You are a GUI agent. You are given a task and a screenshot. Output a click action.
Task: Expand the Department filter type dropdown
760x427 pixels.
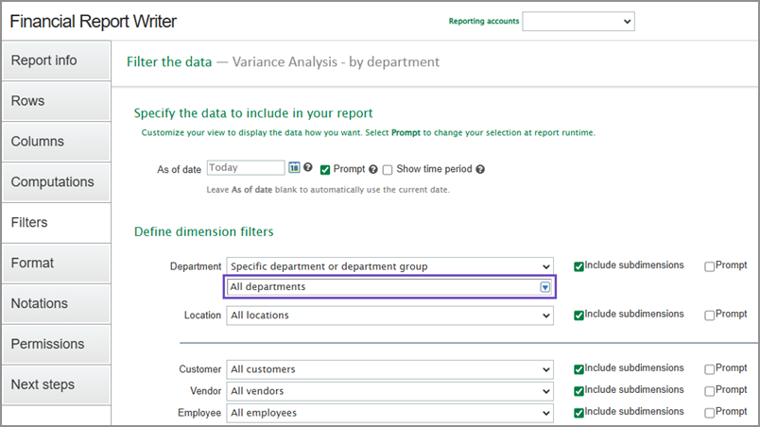pyautogui.click(x=389, y=266)
